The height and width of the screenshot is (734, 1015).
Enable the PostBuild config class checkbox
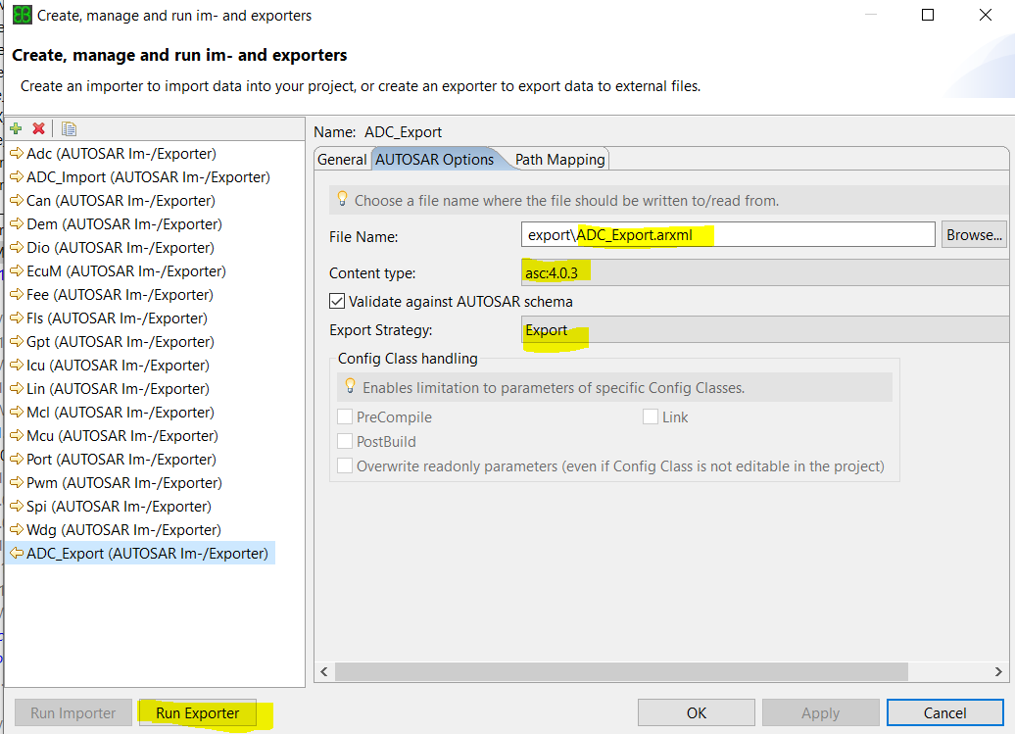point(345,441)
